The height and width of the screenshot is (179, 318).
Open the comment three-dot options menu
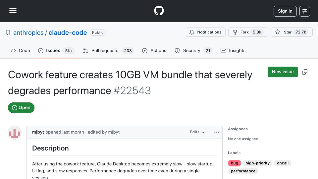coord(216,132)
